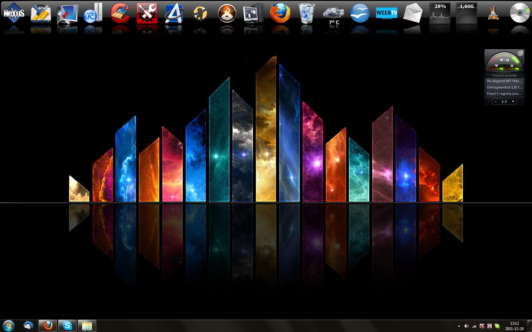Open the OpenOffice seagull icon in dock

(x=360, y=13)
